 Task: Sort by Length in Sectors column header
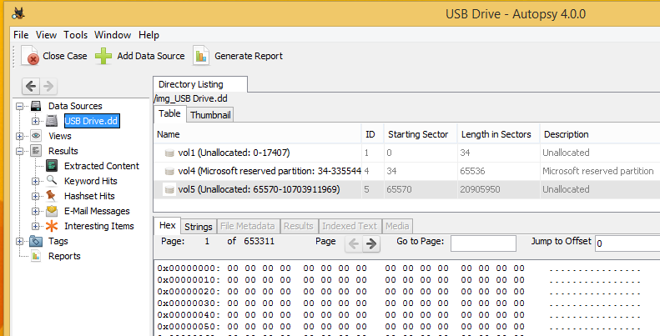point(498,134)
